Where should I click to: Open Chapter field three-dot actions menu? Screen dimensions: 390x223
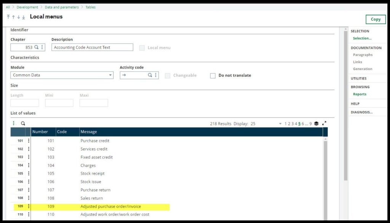point(42,48)
